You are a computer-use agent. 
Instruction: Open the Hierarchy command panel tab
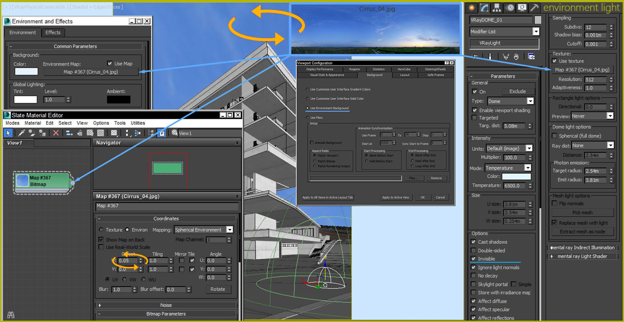(x=496, y=7)
